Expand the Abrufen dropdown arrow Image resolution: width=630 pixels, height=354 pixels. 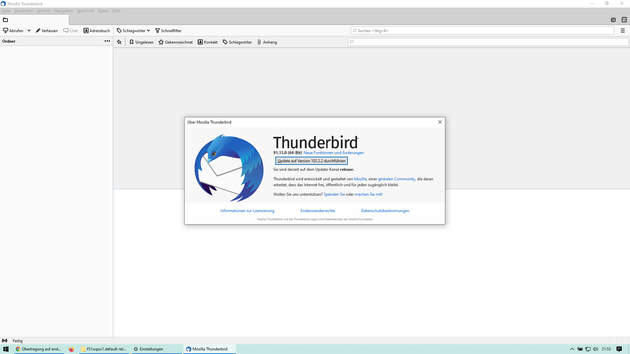pyautogui.click(x=29, y=30)
